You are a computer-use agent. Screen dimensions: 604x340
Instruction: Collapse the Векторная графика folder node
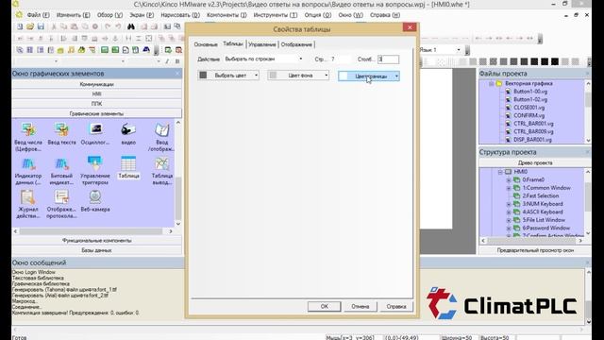tap(491, 84)
